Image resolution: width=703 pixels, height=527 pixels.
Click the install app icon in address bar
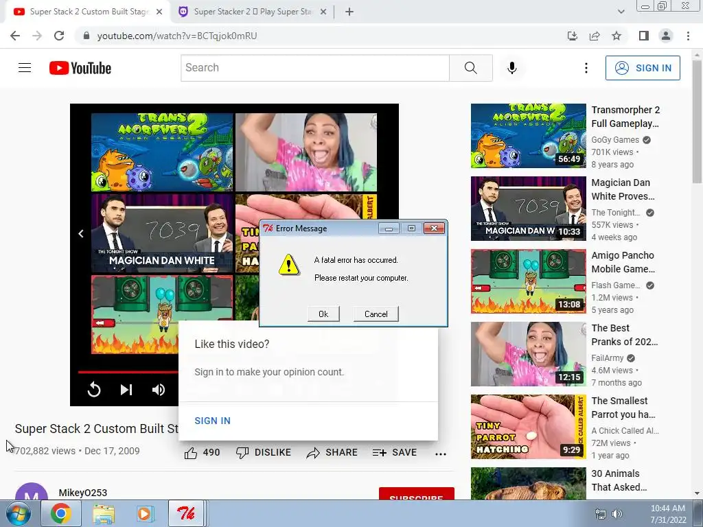tap(573, 36)
